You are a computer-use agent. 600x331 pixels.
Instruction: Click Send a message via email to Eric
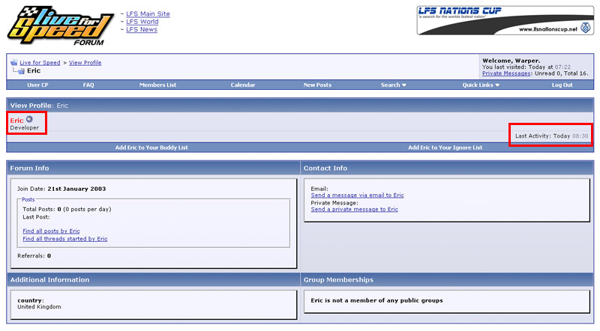pyautogui.click(x=357, y=195)
